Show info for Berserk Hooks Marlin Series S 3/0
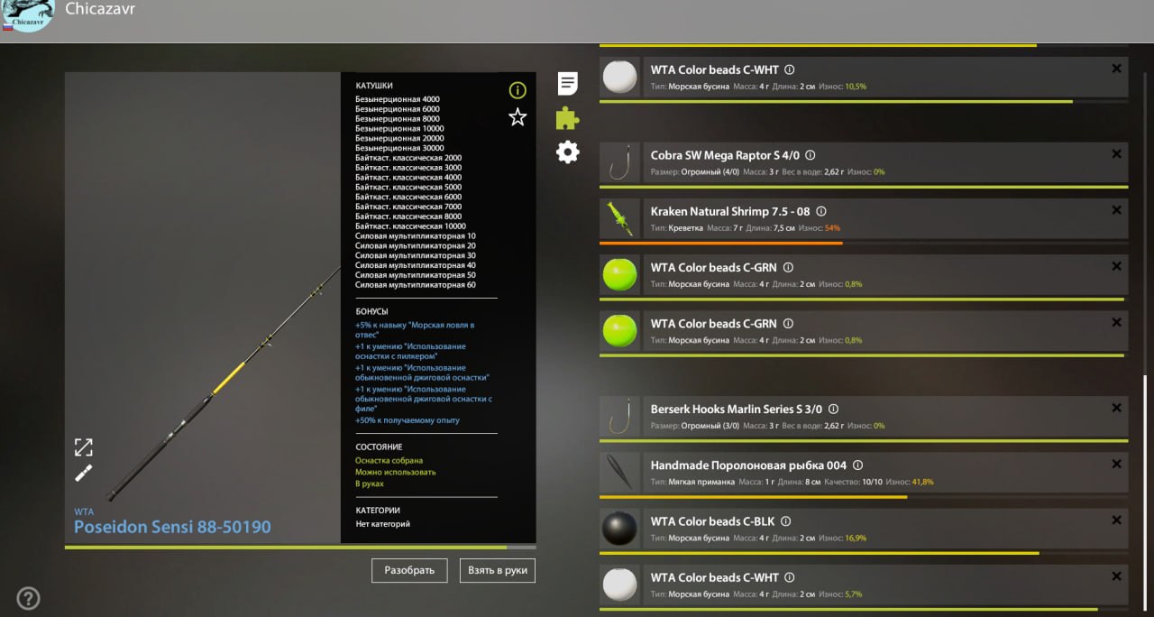This screenshot has width=1154, height=617. [833, 409]
